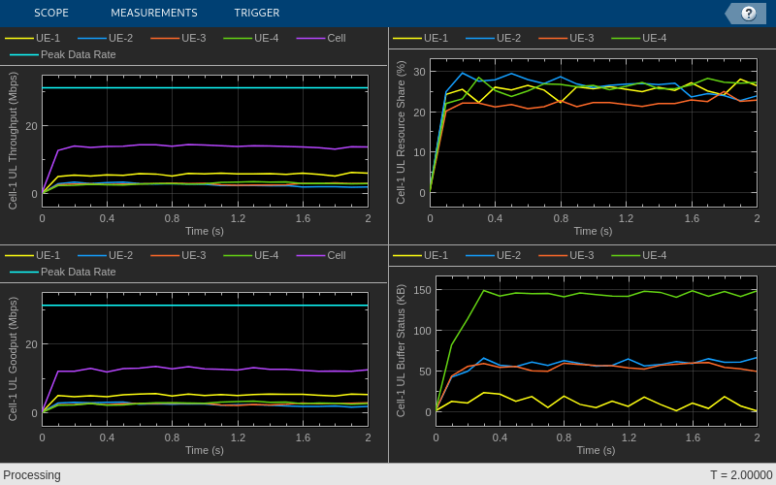Image resolution: width=776 pixels, height=485 pixels.
Task: Click Time (s) label under Buffer Status plot
Action: point(596,450)
